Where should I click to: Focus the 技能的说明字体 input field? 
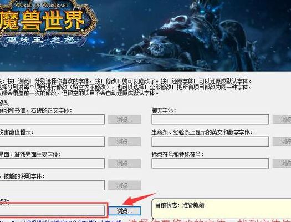[x=52, y=185]
